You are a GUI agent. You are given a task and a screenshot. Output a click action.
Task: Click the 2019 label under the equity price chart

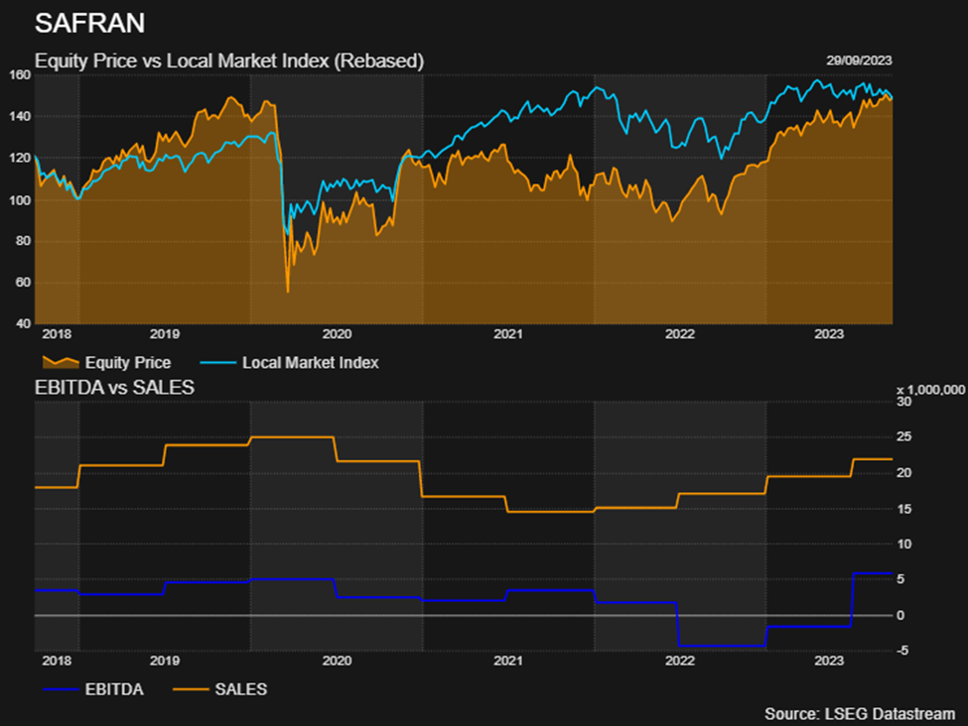coord(165,334)
